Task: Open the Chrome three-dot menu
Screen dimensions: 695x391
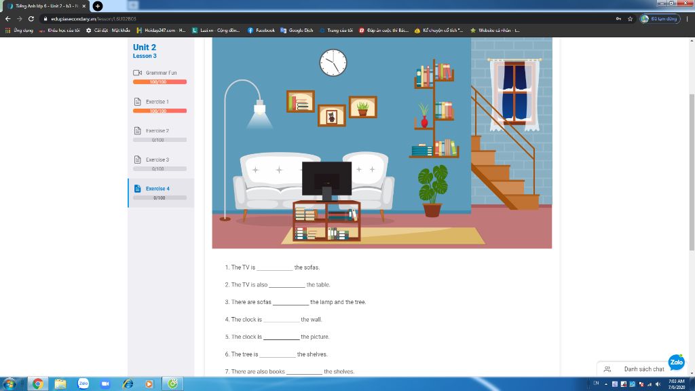Action: pyautogui.click(x=688, y=18)
